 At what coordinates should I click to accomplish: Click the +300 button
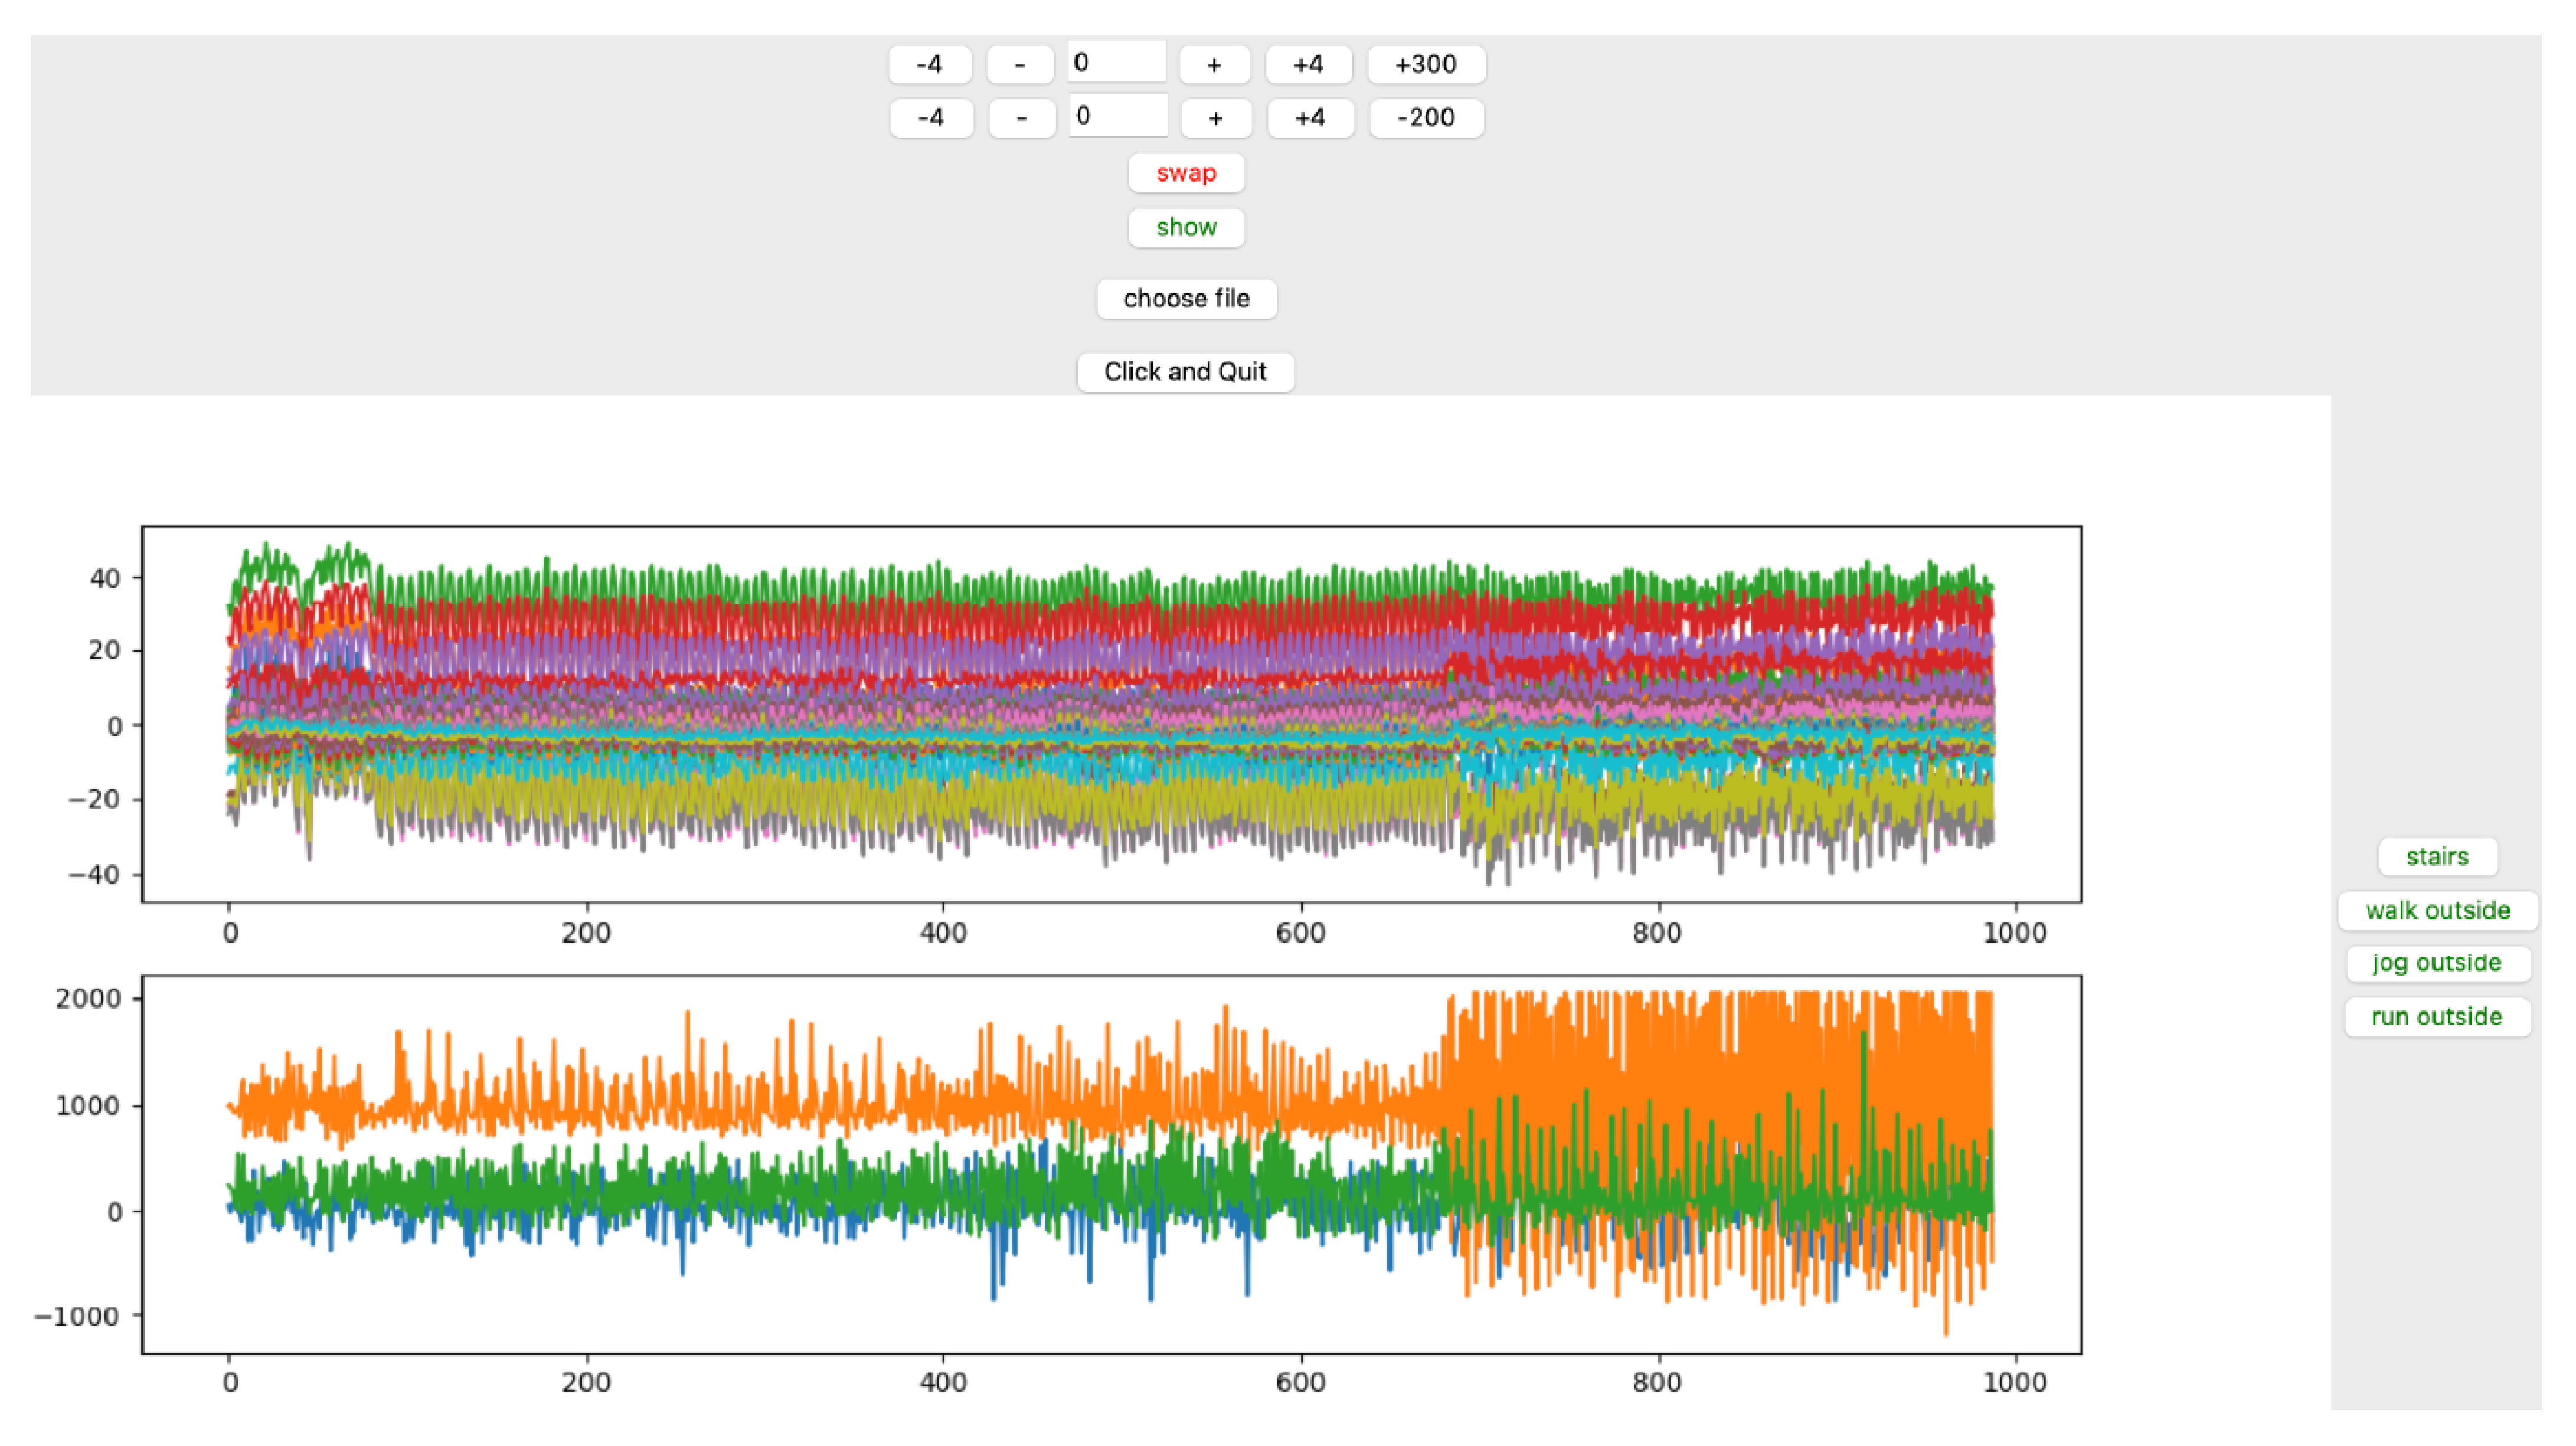[x=1426, y=65]
